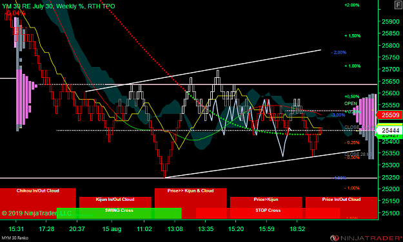Click the green +1.50% level label
Viewport: 403px width, 242px height.
coord(352,35)
